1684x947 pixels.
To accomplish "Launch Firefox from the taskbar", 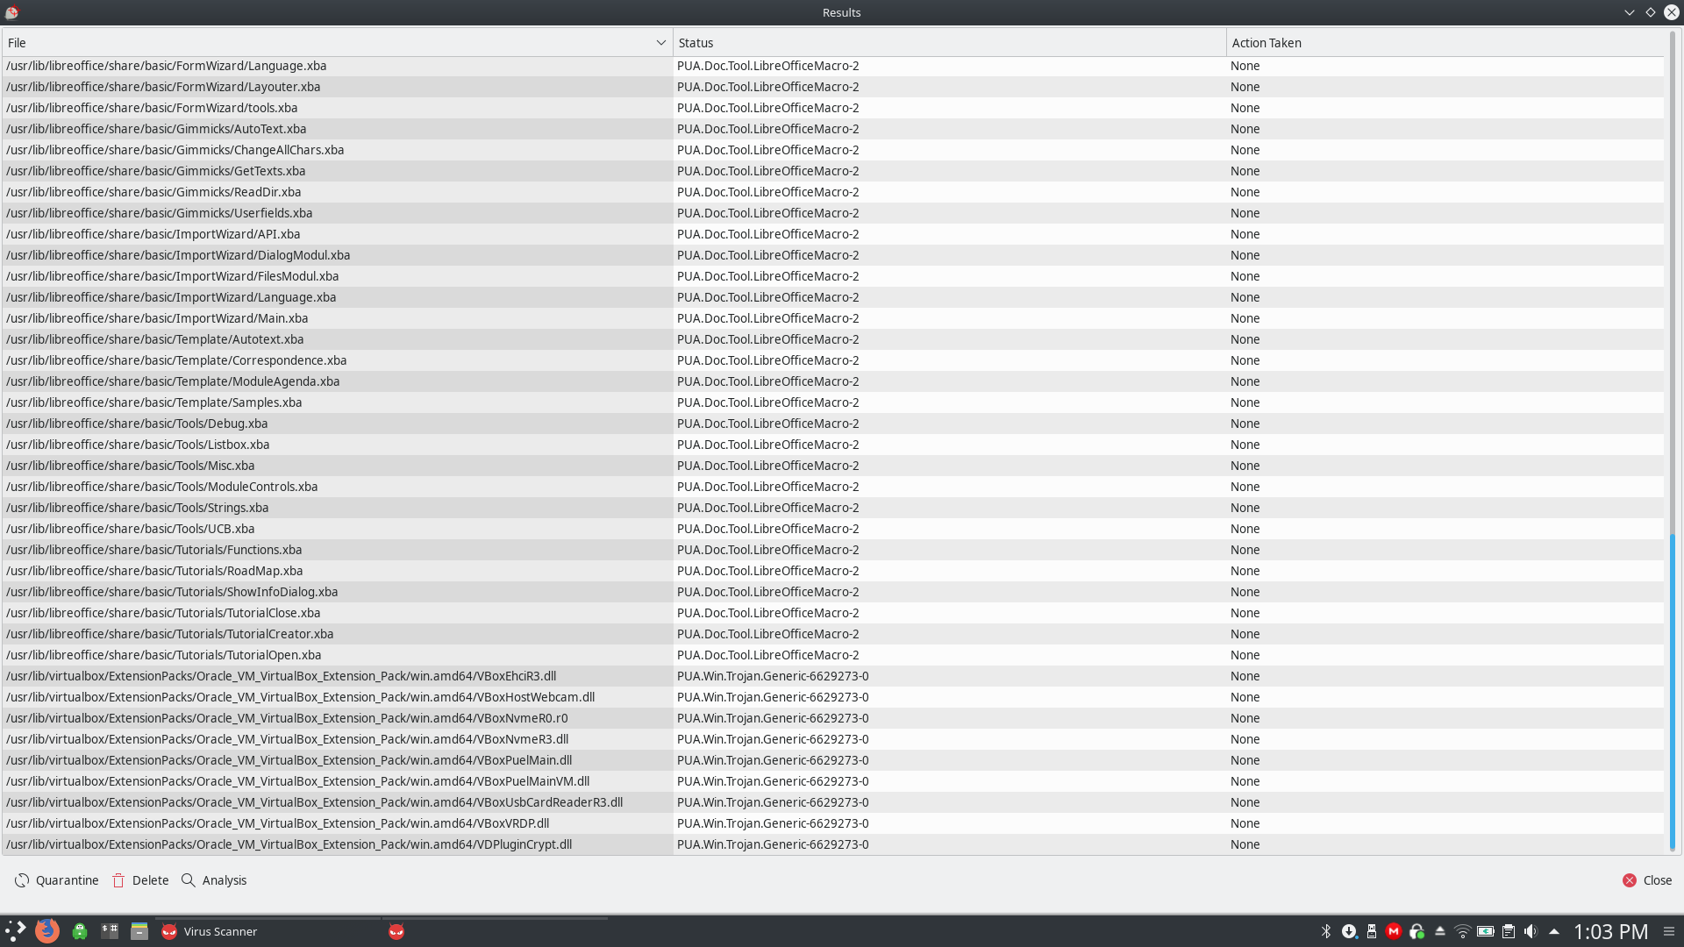I will tap(47, 931).
